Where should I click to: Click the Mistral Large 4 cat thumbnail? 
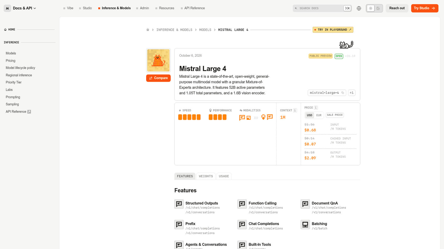click(158, 60)
